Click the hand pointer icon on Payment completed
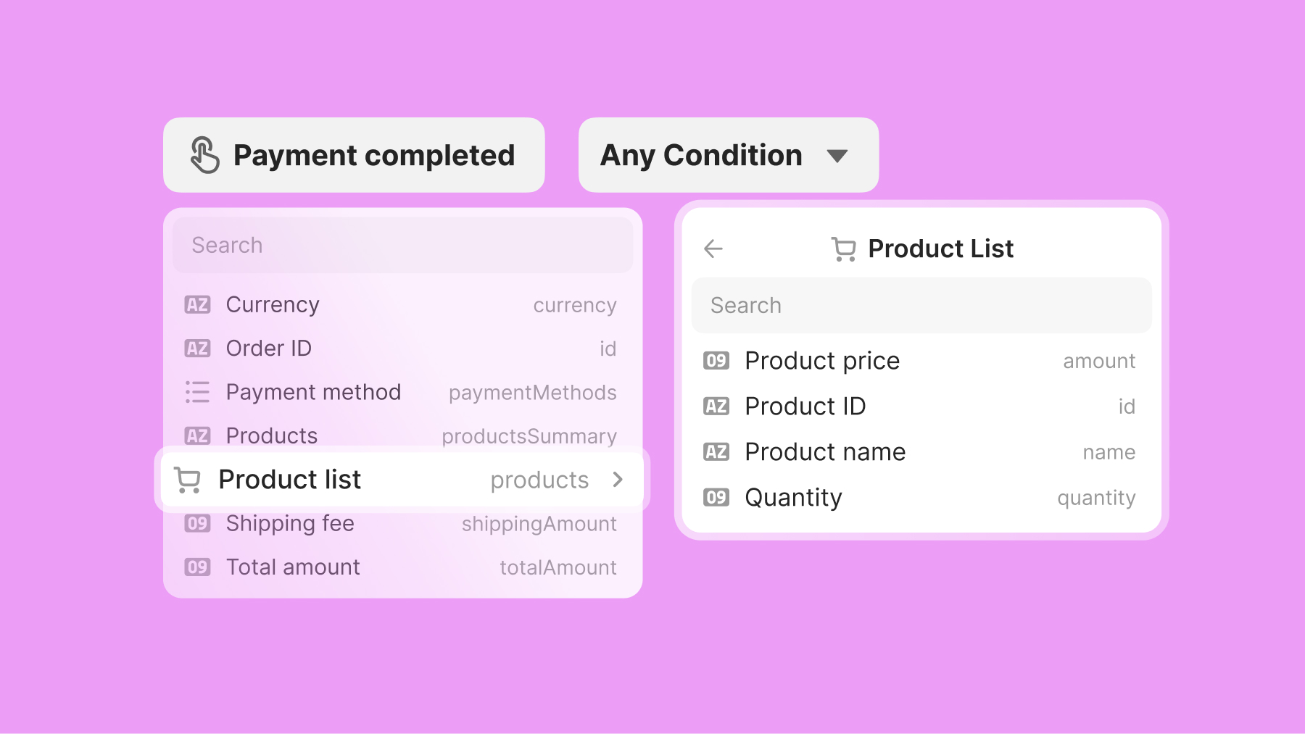Image resolution: width=1305 pixels, height=734 pixels. 204,155
